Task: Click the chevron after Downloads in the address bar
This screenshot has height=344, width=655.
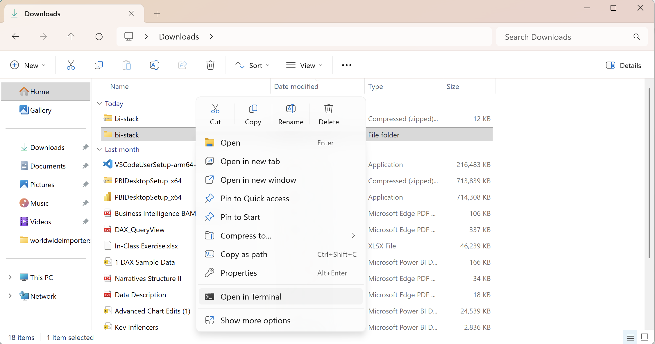Action: (212, 37)
